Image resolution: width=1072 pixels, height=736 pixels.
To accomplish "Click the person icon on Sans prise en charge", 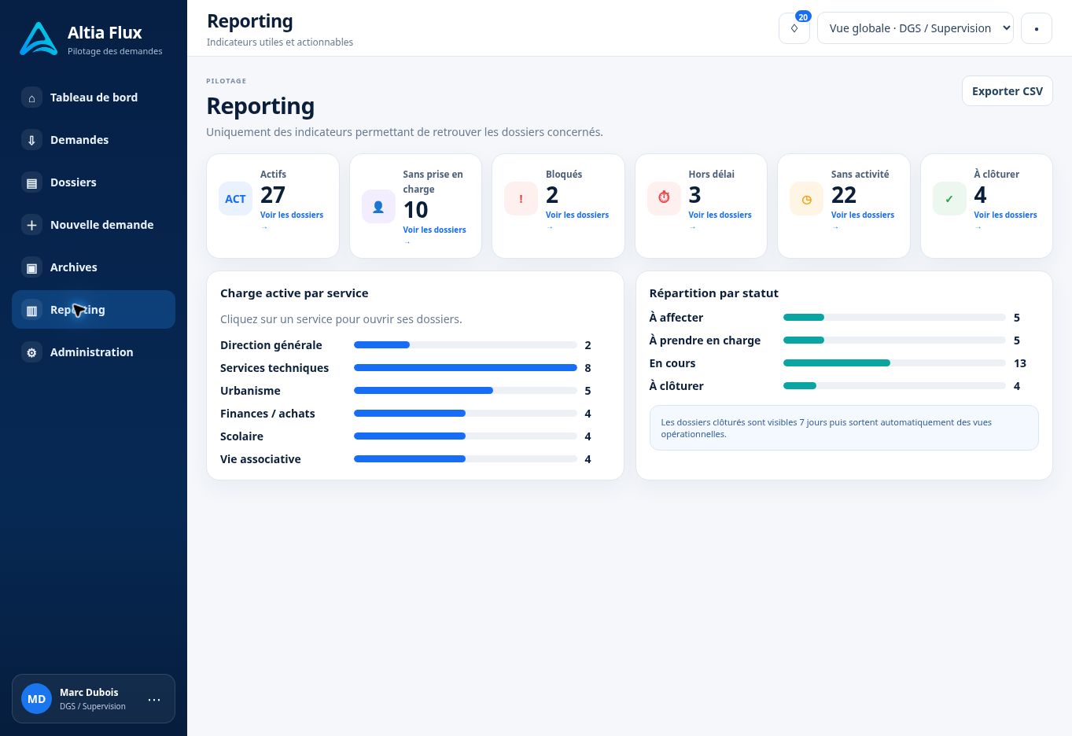I will click(x=378, y=207).
